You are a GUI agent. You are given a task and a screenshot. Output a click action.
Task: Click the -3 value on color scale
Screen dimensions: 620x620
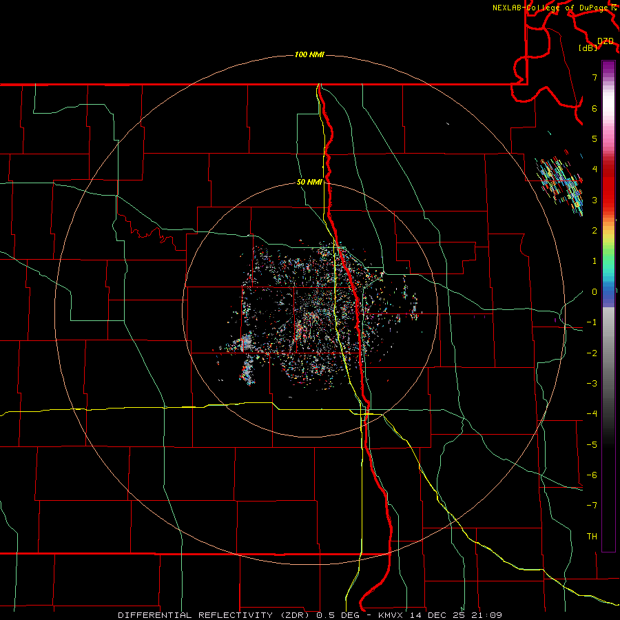click(592, 384)
